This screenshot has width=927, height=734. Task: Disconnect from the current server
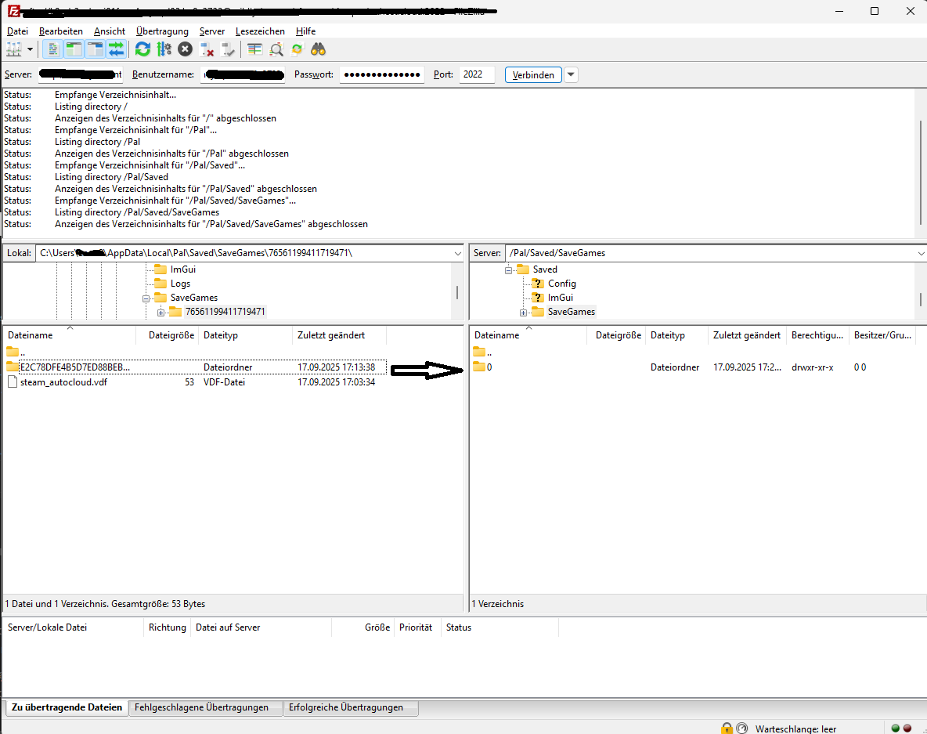point(207,49)
